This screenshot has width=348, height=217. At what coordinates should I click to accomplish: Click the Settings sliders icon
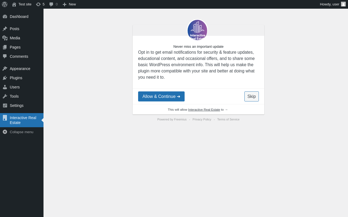pos(5,106)
